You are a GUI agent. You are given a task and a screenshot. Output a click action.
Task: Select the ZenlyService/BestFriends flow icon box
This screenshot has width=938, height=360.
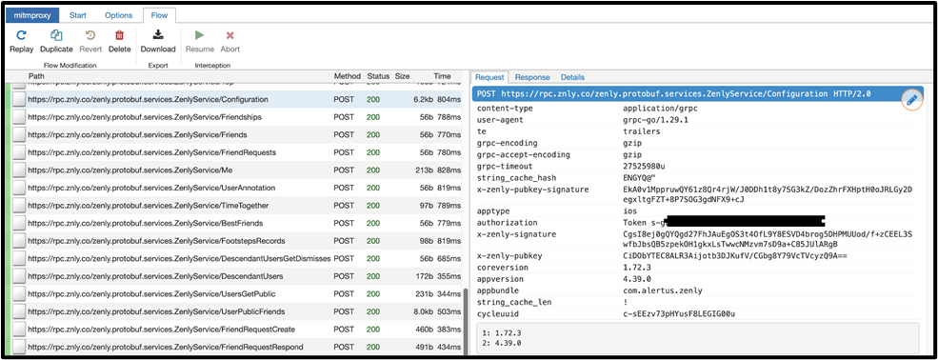pos(19,224)
